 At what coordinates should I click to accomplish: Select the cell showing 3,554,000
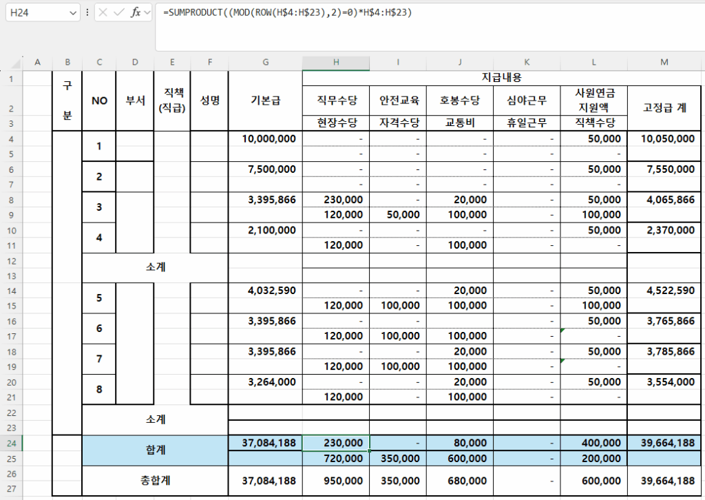[x=664, y=382]
